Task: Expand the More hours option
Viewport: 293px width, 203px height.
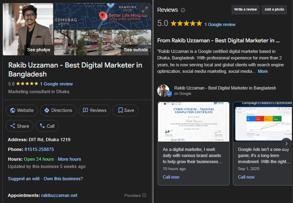Action: (x=69, y=159)
